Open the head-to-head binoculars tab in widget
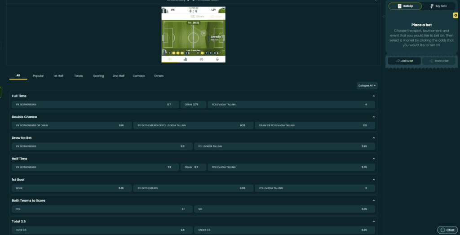Viewport: 460px width, 235px height. 202,59
